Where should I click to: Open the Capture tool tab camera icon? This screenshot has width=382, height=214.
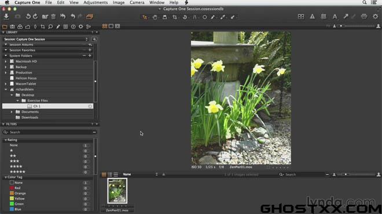tap(12, 27)
